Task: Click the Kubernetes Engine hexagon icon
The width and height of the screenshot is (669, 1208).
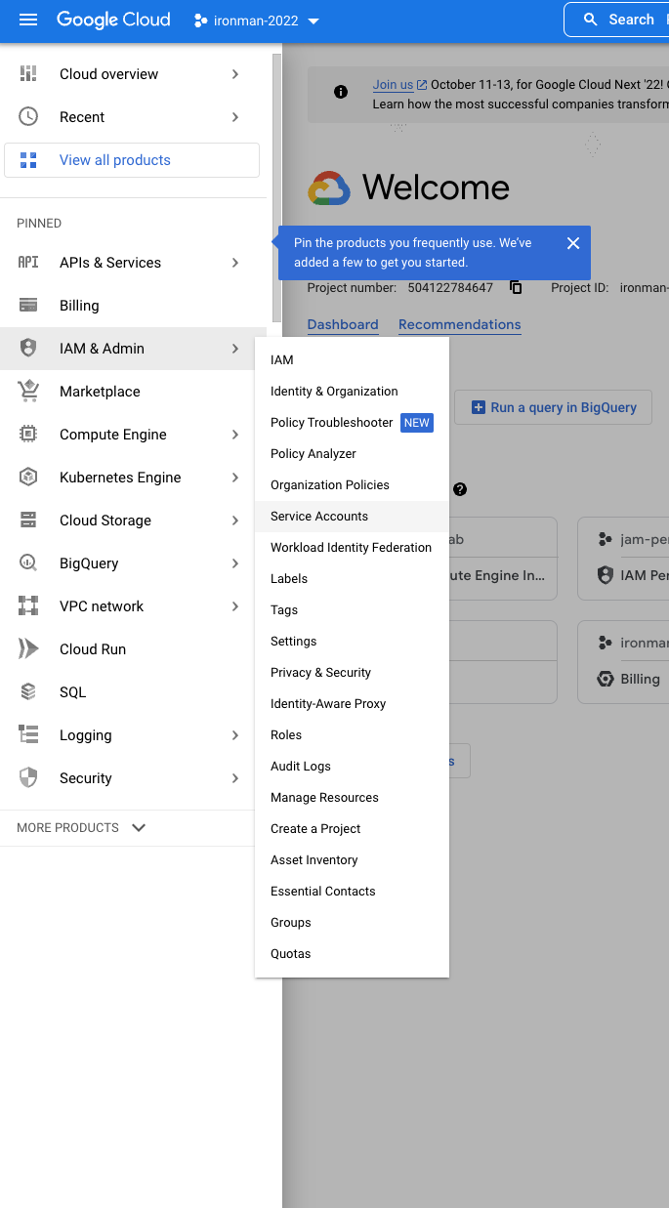Action: pos(28,478)
